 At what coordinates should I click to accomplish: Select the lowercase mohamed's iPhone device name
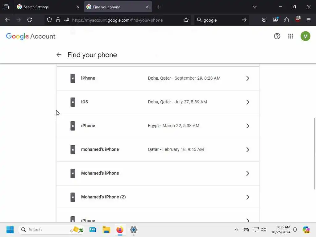100,150
